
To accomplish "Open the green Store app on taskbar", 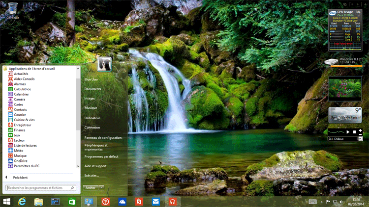I will 72,202.
